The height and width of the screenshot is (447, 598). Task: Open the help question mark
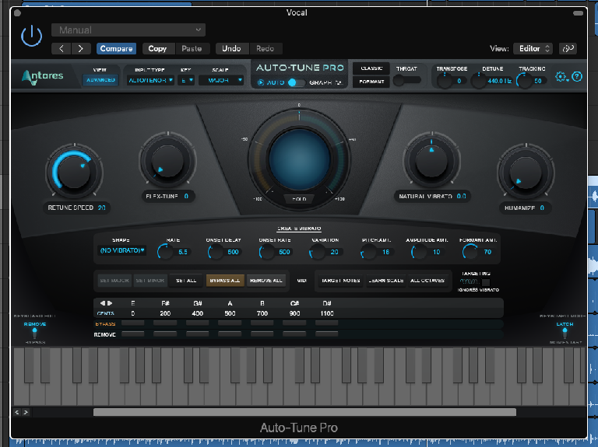(577, 77)
